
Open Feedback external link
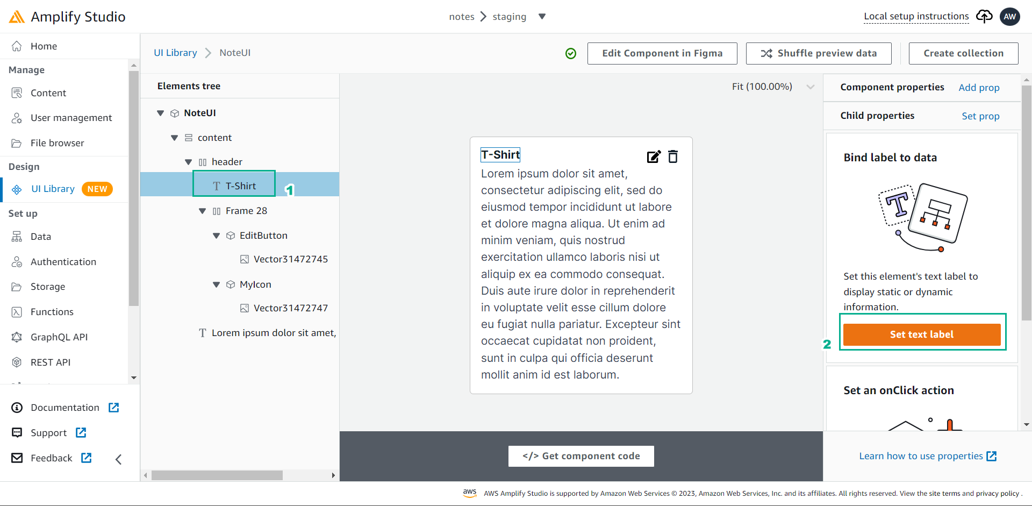click(86, 458)
